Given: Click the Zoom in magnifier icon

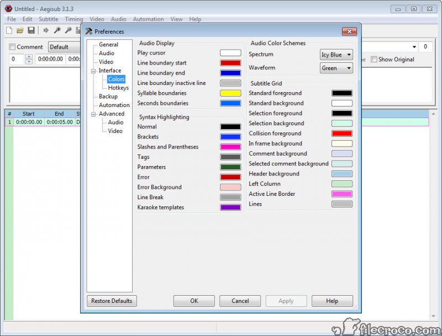Looking at the screenshot, I should (57, 30).
